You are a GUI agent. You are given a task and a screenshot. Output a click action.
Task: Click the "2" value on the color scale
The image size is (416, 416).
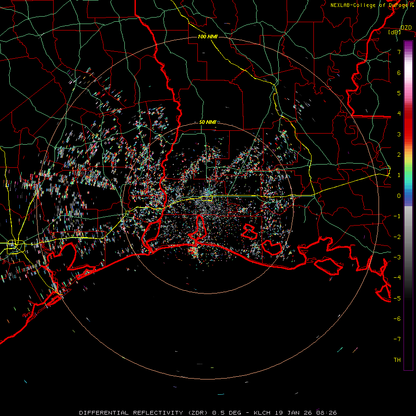pyautogui.click(x=399, y=155)
